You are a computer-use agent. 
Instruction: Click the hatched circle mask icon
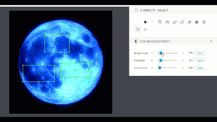197,22
